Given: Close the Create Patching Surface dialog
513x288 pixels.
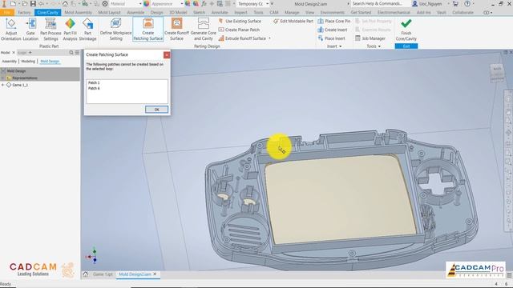Looking at the screenshot, I should click(167, 55).
